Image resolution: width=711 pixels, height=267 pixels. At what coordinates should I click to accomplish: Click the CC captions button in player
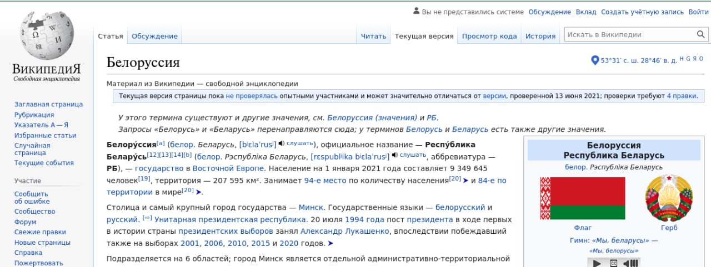tap(613, 263)
